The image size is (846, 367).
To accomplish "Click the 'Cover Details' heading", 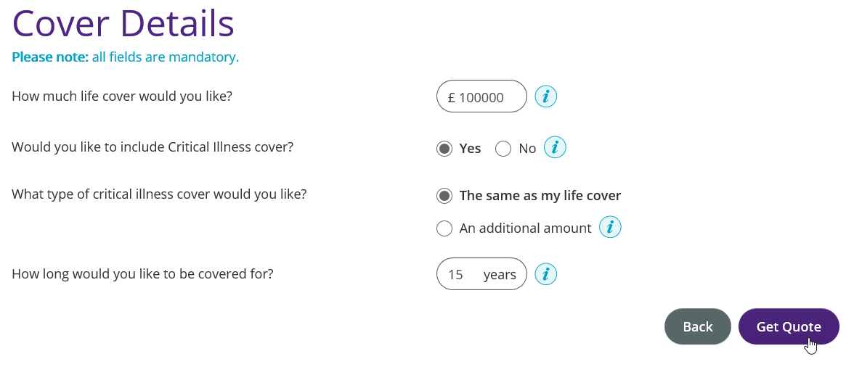I will pyautogui.click(x=123, y=24).
